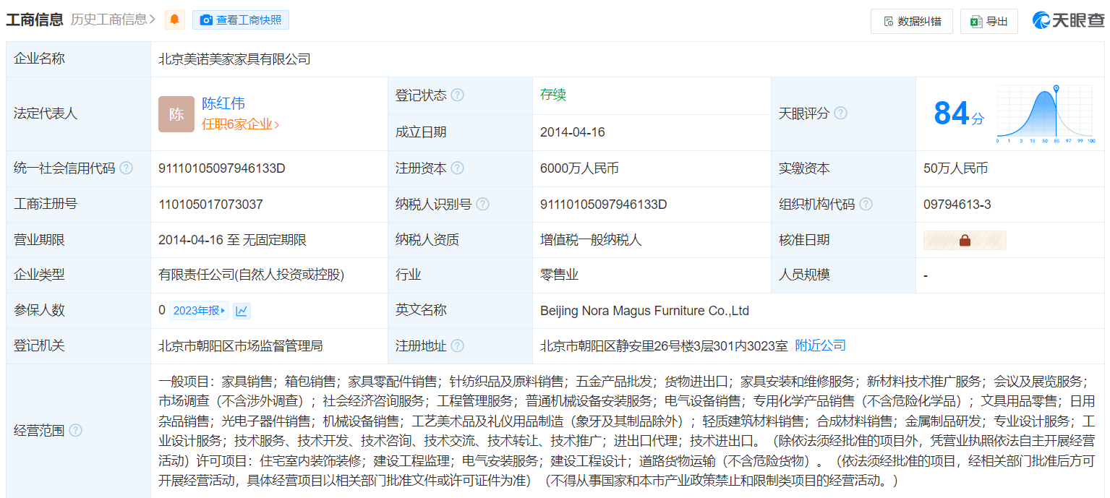Click 行业 value 零售业
This screenshot has width=1110, height=498.
(560, 275)
